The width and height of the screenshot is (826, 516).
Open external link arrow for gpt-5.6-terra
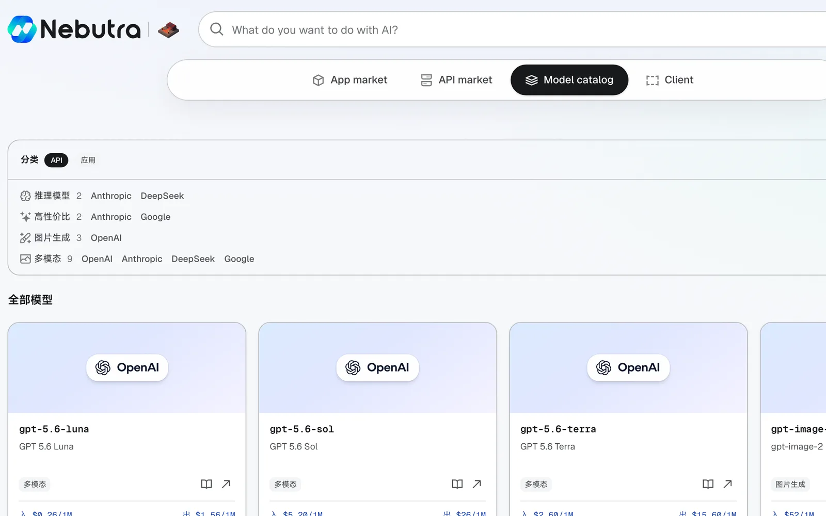click(728, 484)
